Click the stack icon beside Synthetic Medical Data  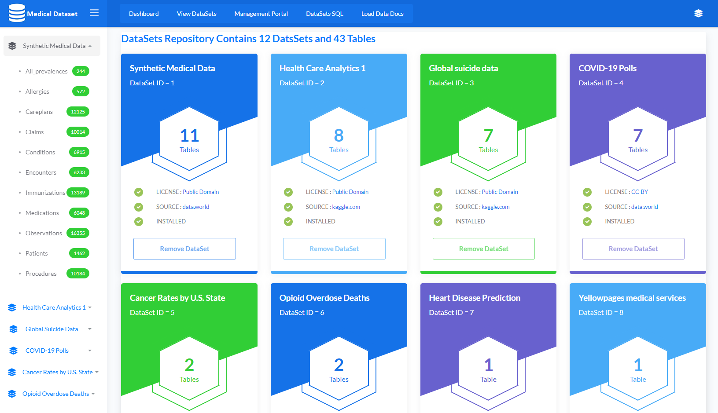12,46
